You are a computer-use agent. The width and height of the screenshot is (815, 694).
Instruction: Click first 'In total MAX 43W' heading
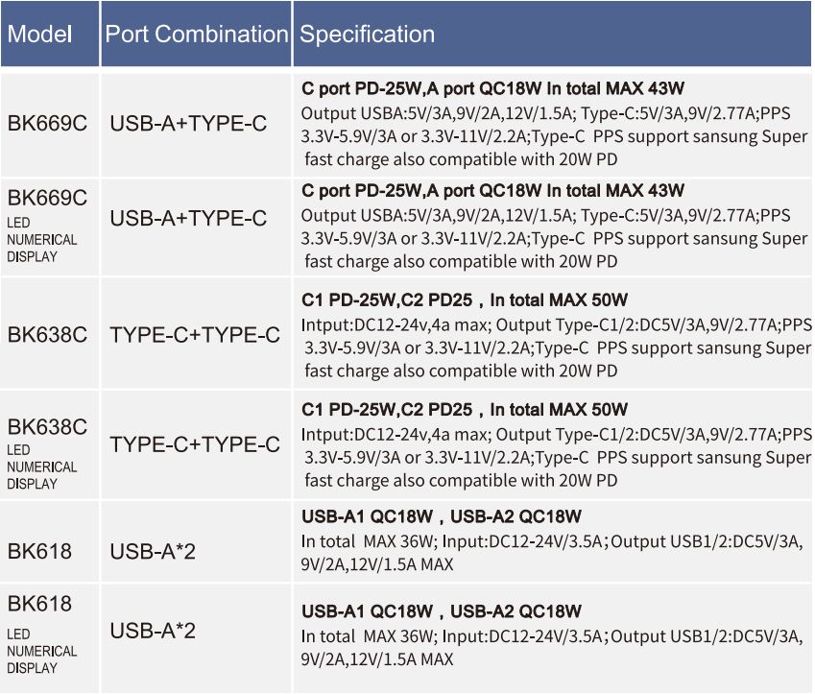tap(615, 88)
